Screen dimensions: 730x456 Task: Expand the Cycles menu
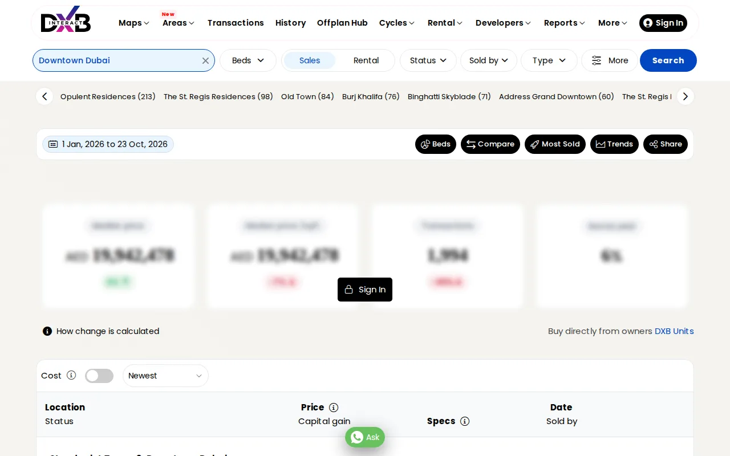pyautogui.click(x=397, y=23)
